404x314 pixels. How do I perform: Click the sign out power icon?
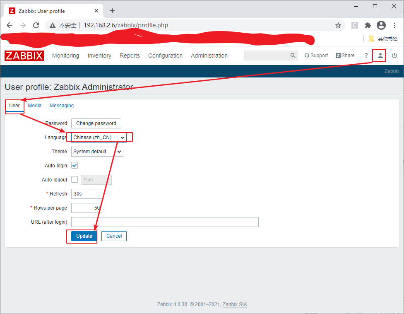point(394,56)
